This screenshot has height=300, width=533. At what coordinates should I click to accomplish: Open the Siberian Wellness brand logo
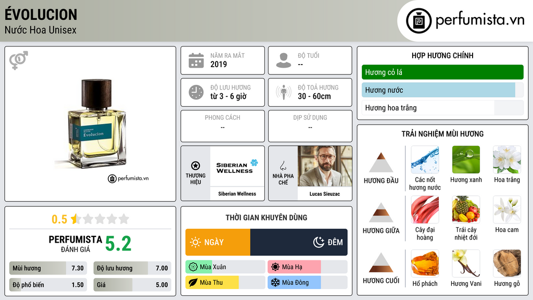click(x=237, y=166)
